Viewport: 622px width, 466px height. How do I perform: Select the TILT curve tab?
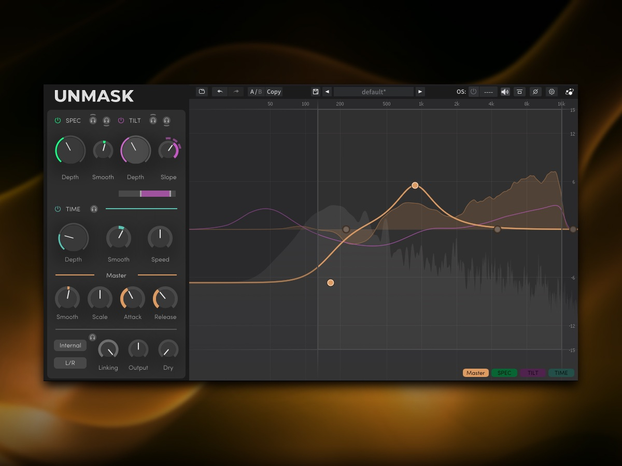coord(533,373)
